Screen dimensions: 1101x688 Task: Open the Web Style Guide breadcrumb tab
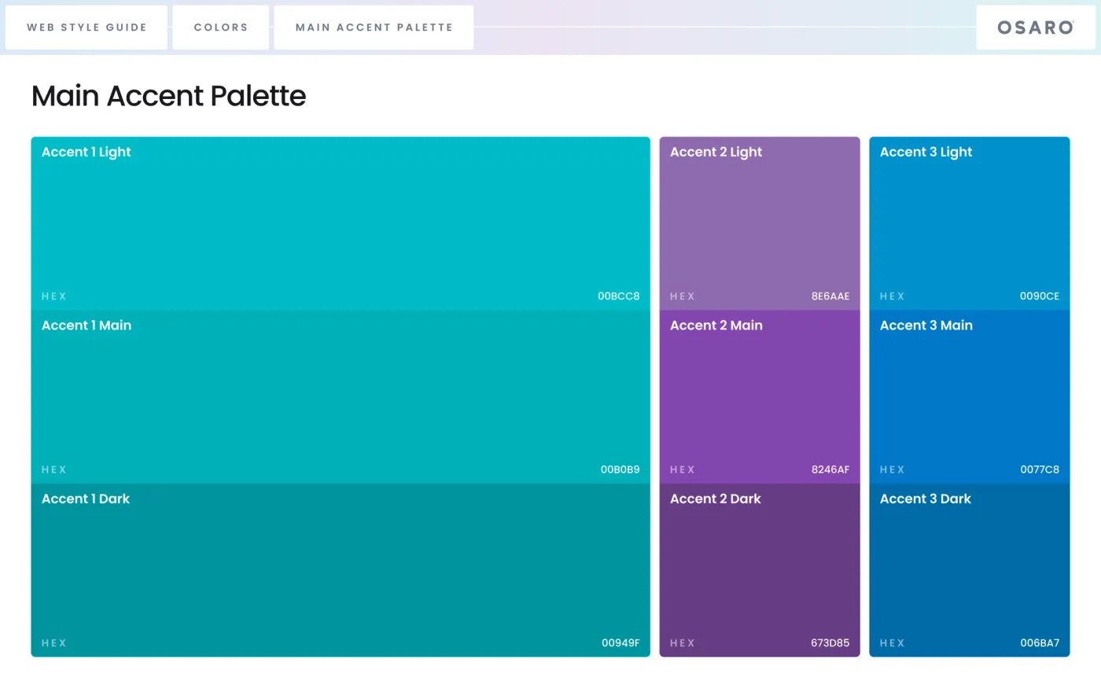[87, 28]
